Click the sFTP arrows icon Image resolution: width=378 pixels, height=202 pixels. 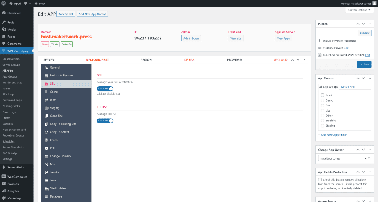click(x=46, y=100)
